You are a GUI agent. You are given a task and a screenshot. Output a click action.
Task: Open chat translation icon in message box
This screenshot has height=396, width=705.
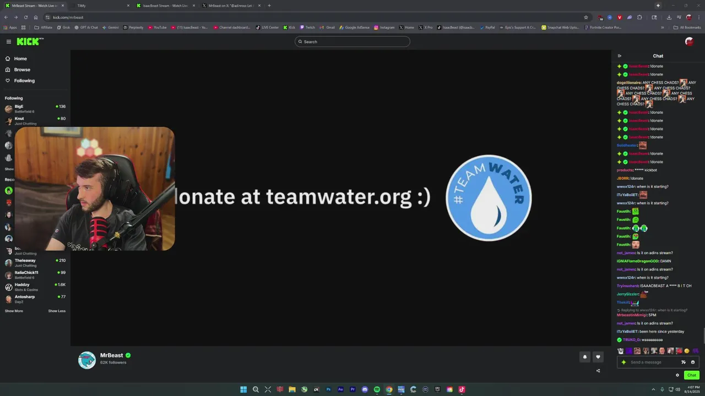click(684, 362)
